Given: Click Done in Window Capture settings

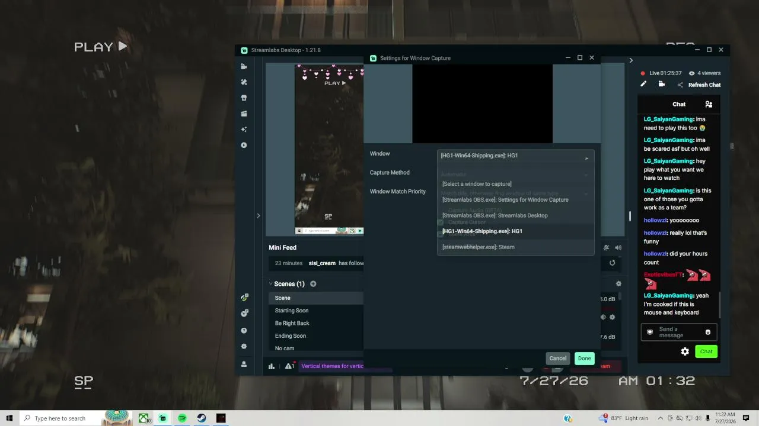Looking at the screenshot, I should click(584, 358).
